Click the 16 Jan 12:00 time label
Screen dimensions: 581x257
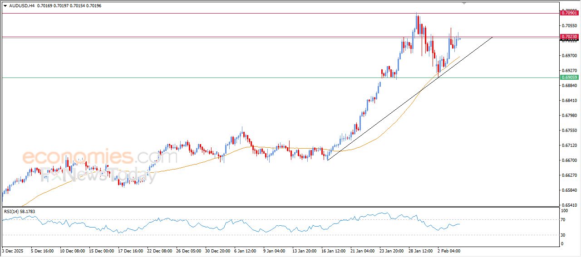[x=334, y=250]
